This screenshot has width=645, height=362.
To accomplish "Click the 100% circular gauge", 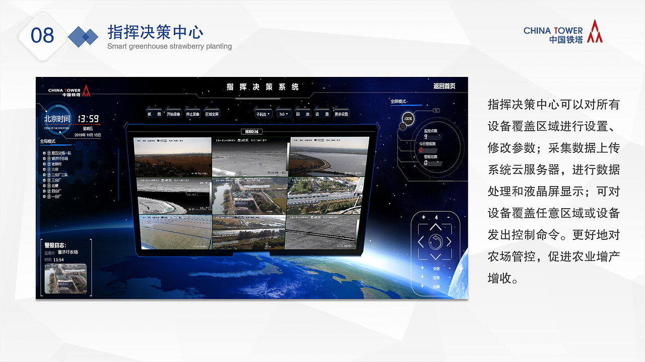I will pyautogui.click(x=408, y=119).
